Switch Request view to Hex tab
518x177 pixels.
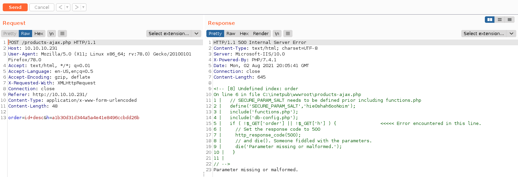coord(39,33)
